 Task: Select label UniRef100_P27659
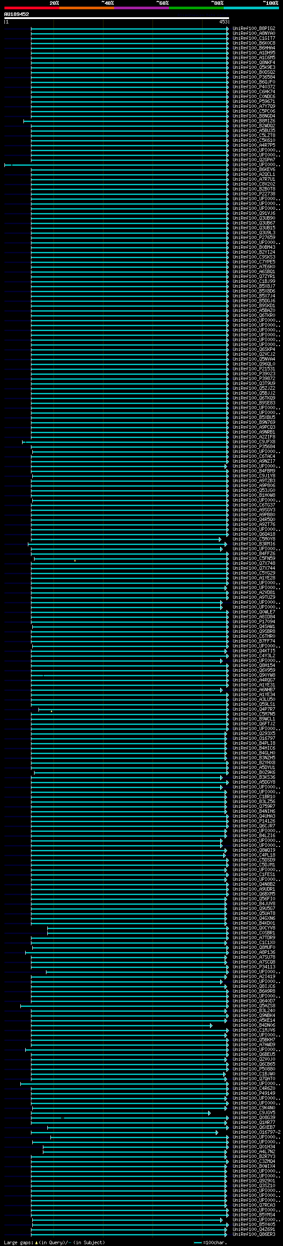click(x=254, y=238)
